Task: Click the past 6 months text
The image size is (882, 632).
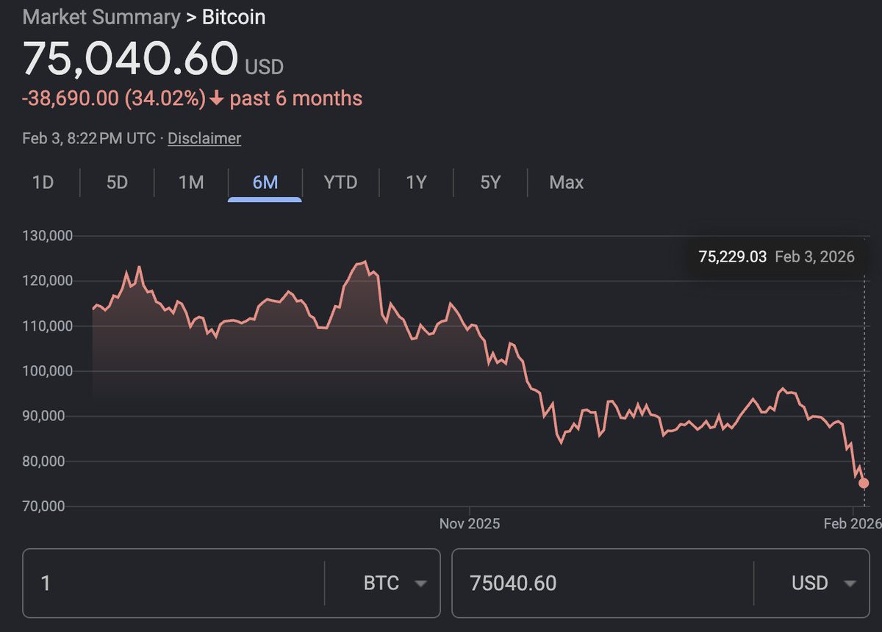Action: [296, 98]
